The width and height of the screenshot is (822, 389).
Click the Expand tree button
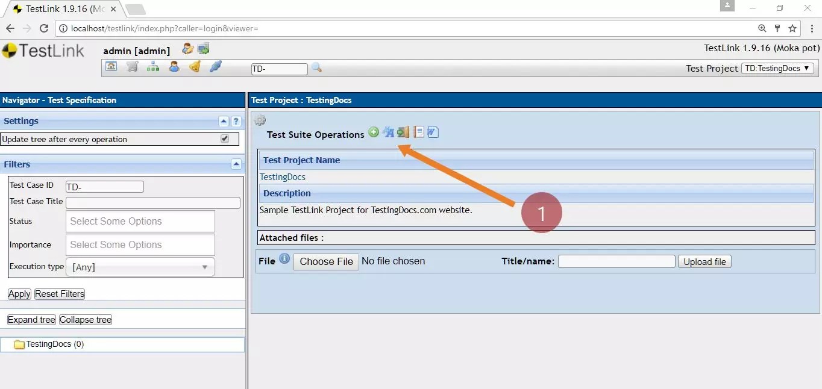(x=31, y=320)
